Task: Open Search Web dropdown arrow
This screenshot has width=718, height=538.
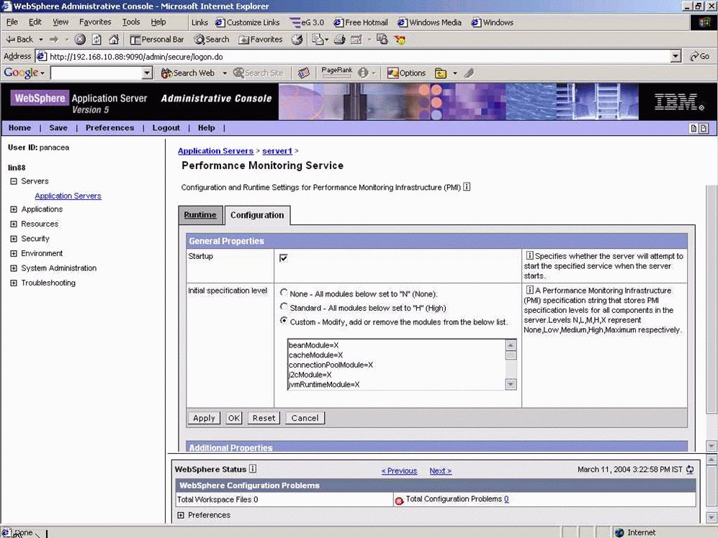Action: pyautogui.click(x=225, y=73)
